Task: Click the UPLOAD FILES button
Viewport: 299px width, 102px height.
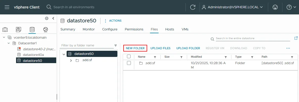Action: (160, 48)
